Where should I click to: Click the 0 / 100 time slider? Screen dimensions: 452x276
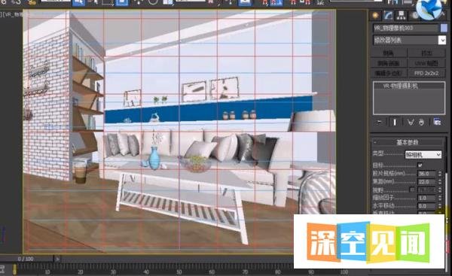27,259
